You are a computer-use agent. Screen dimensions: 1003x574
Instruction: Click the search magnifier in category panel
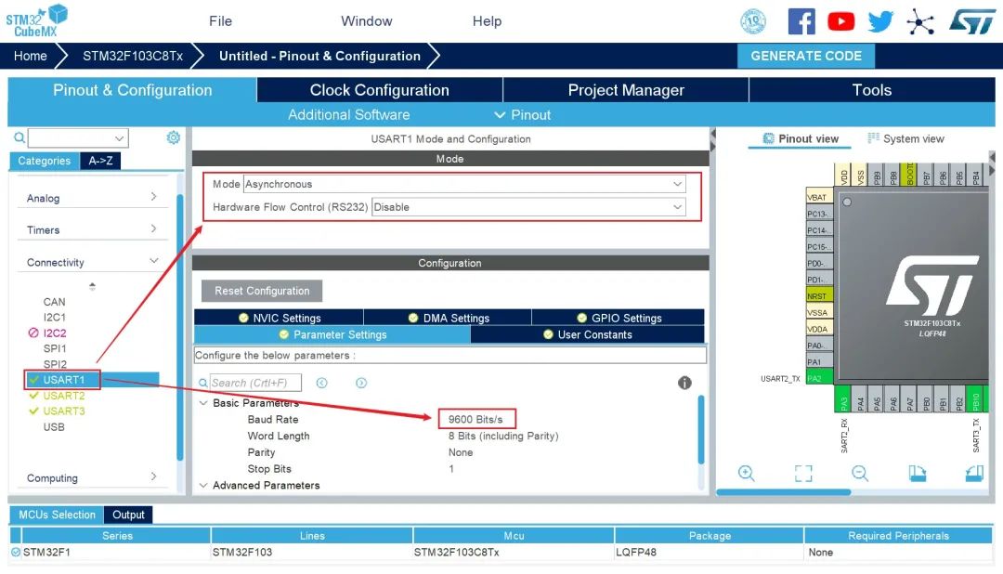(x=20, y=137)
